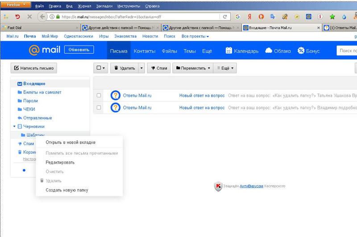The width and height of the screenshot is (357, 237).
Task: Open the Облако cloud icon
Action: point(269,51)
